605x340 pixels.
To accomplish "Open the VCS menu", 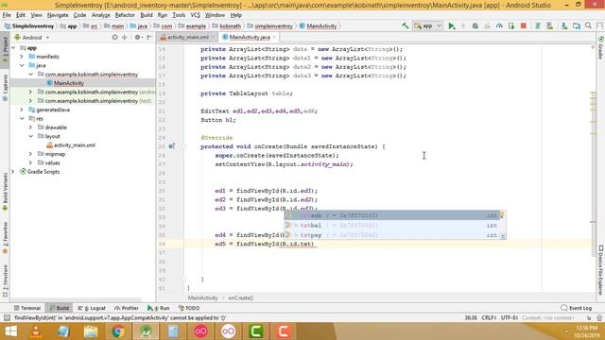I will click(x=196, y=15).
